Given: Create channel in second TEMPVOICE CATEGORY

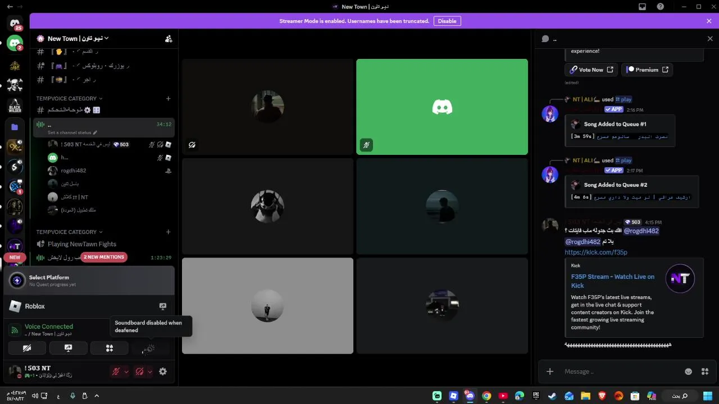Looking at the screenshot, I should click(168, 232).
